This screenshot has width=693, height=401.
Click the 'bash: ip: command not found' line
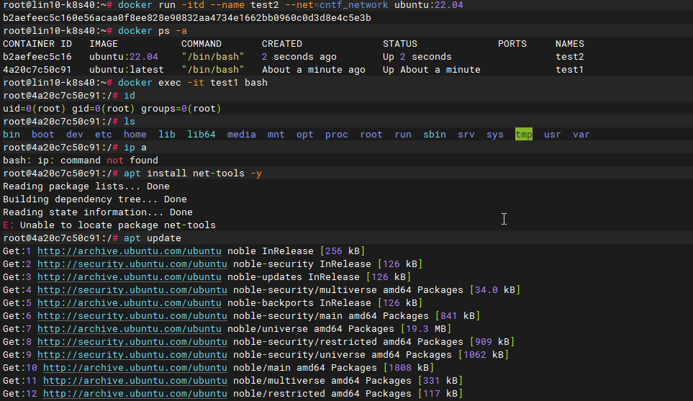[81, 160]
